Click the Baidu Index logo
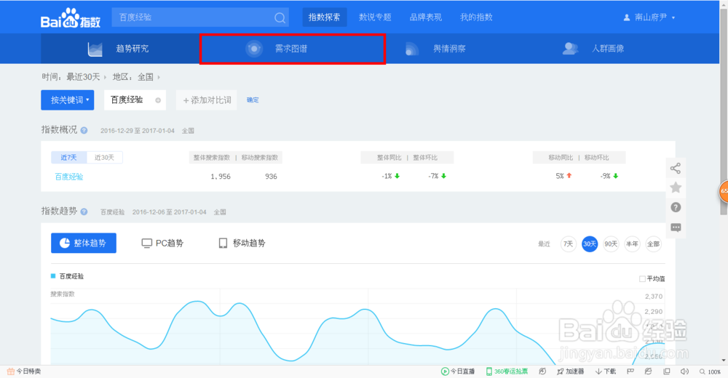728x378 pixels. [x=71, y=18]
